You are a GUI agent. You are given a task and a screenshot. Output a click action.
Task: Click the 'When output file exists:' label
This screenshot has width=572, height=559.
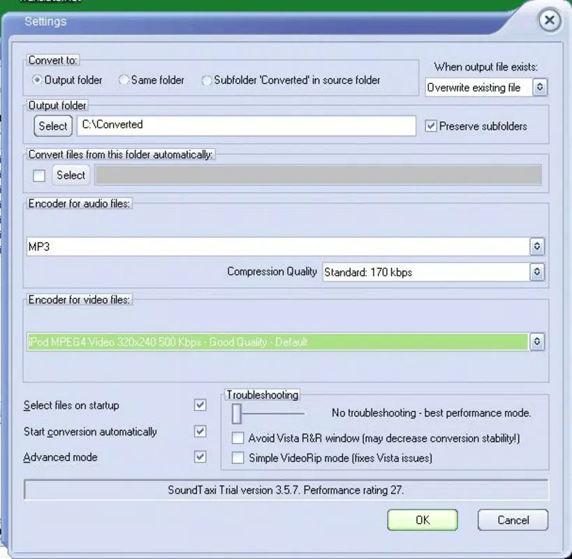486,67
